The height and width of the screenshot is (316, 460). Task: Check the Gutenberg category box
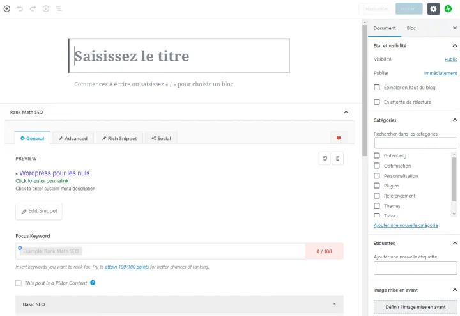coord(377,155)
